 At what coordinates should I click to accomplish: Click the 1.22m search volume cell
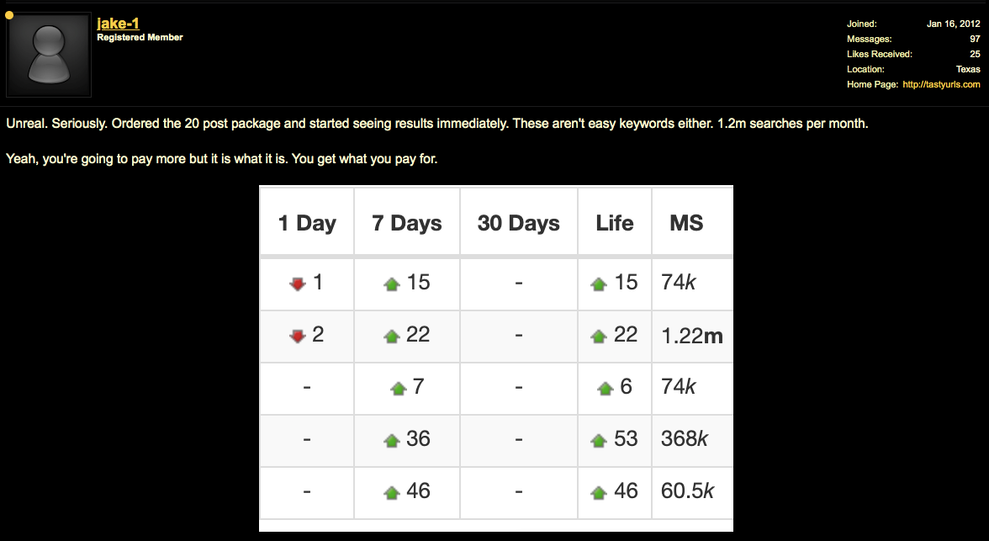[692, 337]
